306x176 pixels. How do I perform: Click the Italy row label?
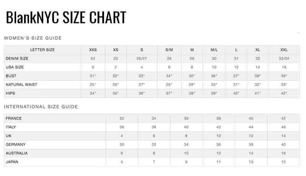(11, 127)
